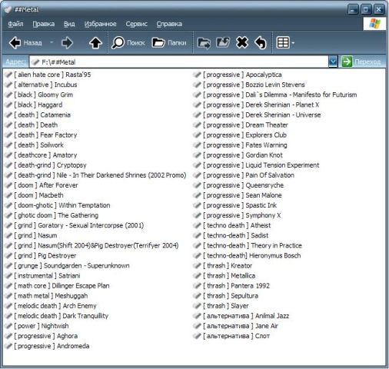
Task: Select '[ instrumental ] Satriani' folder
Action: pos(47,275)
